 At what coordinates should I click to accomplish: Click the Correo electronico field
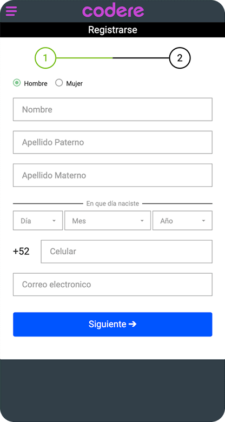tap(112, 284)
